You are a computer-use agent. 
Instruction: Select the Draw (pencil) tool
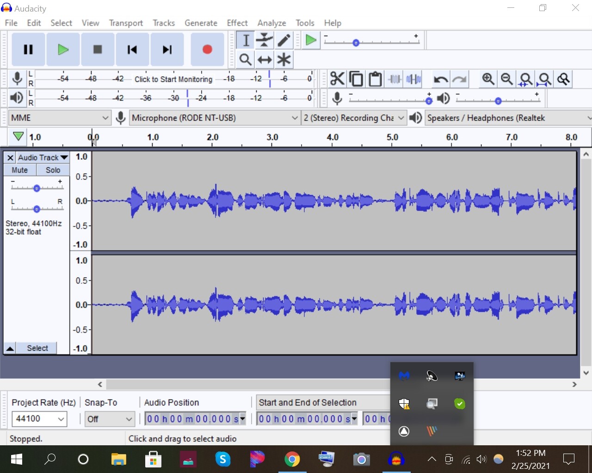pyautogui.click(x=284, y=40)
